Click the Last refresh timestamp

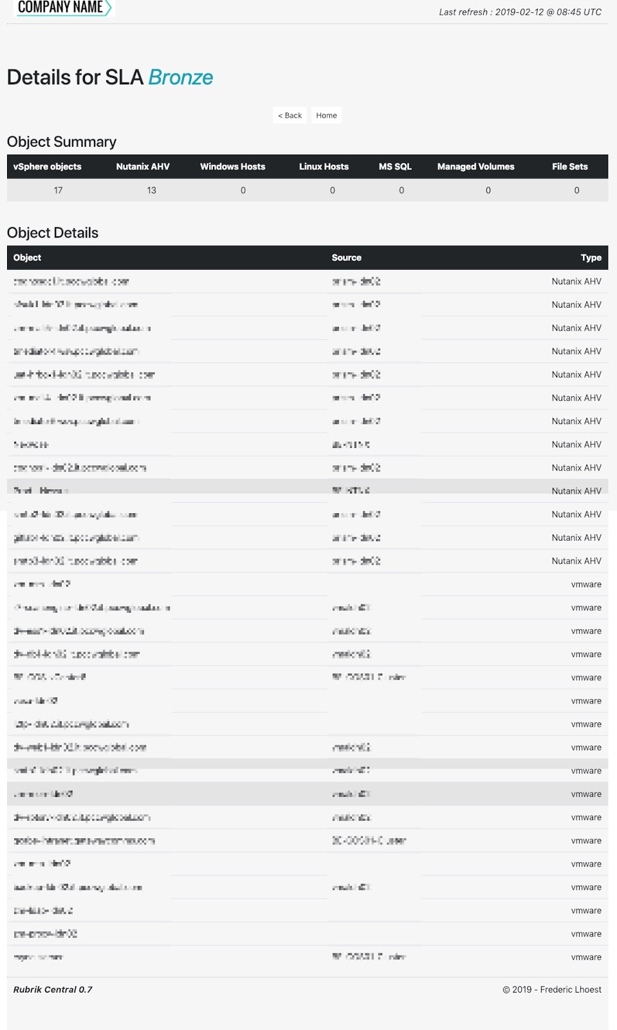click(520, 12)
